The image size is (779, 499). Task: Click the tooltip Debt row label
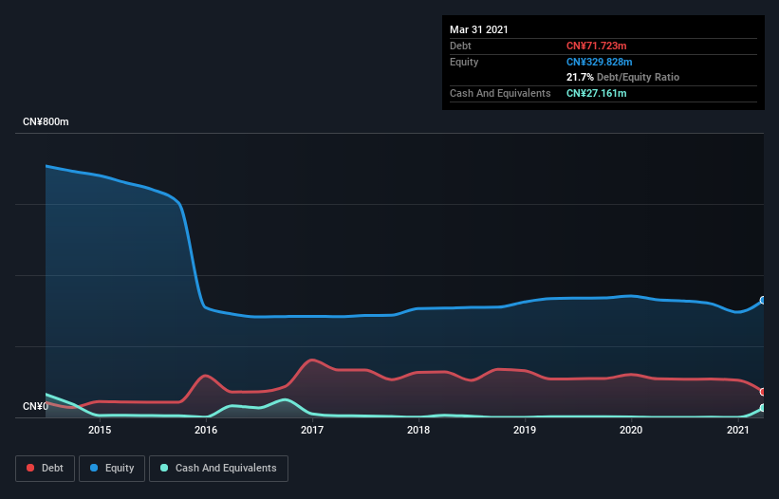pos(460,46)
